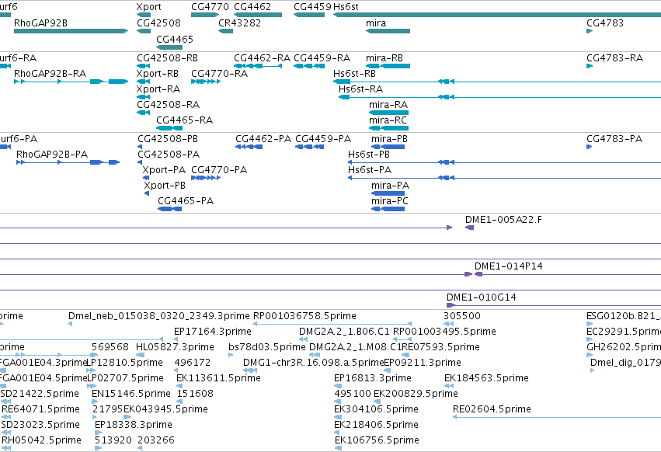Click the DME1-005A22.F feature

coord(469,228)
